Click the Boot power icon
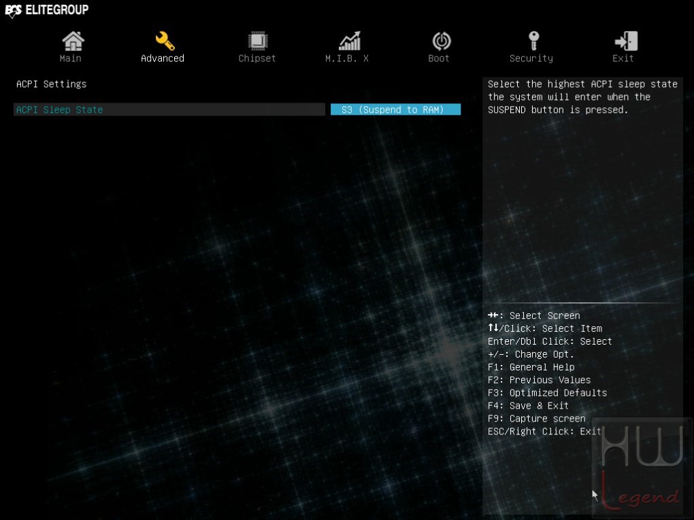This screenshot has height=520, width=694. point(442,41)
